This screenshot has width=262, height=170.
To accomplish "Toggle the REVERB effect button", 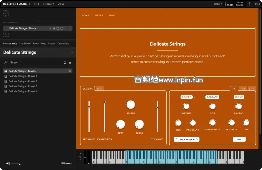I will click(x=186, y=97).
